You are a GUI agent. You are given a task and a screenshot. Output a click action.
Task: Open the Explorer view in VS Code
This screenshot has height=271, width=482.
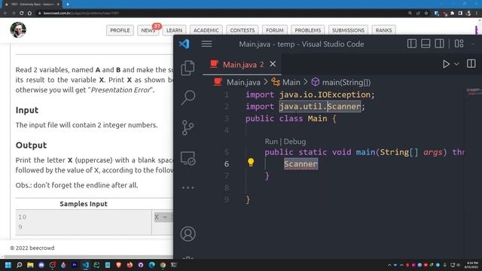(x=188, y=68)
